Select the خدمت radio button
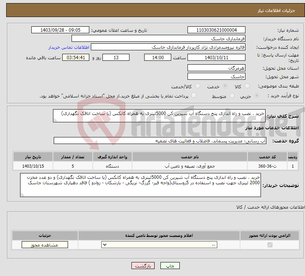This screenshot has height=276, width=305. (225, 86)
